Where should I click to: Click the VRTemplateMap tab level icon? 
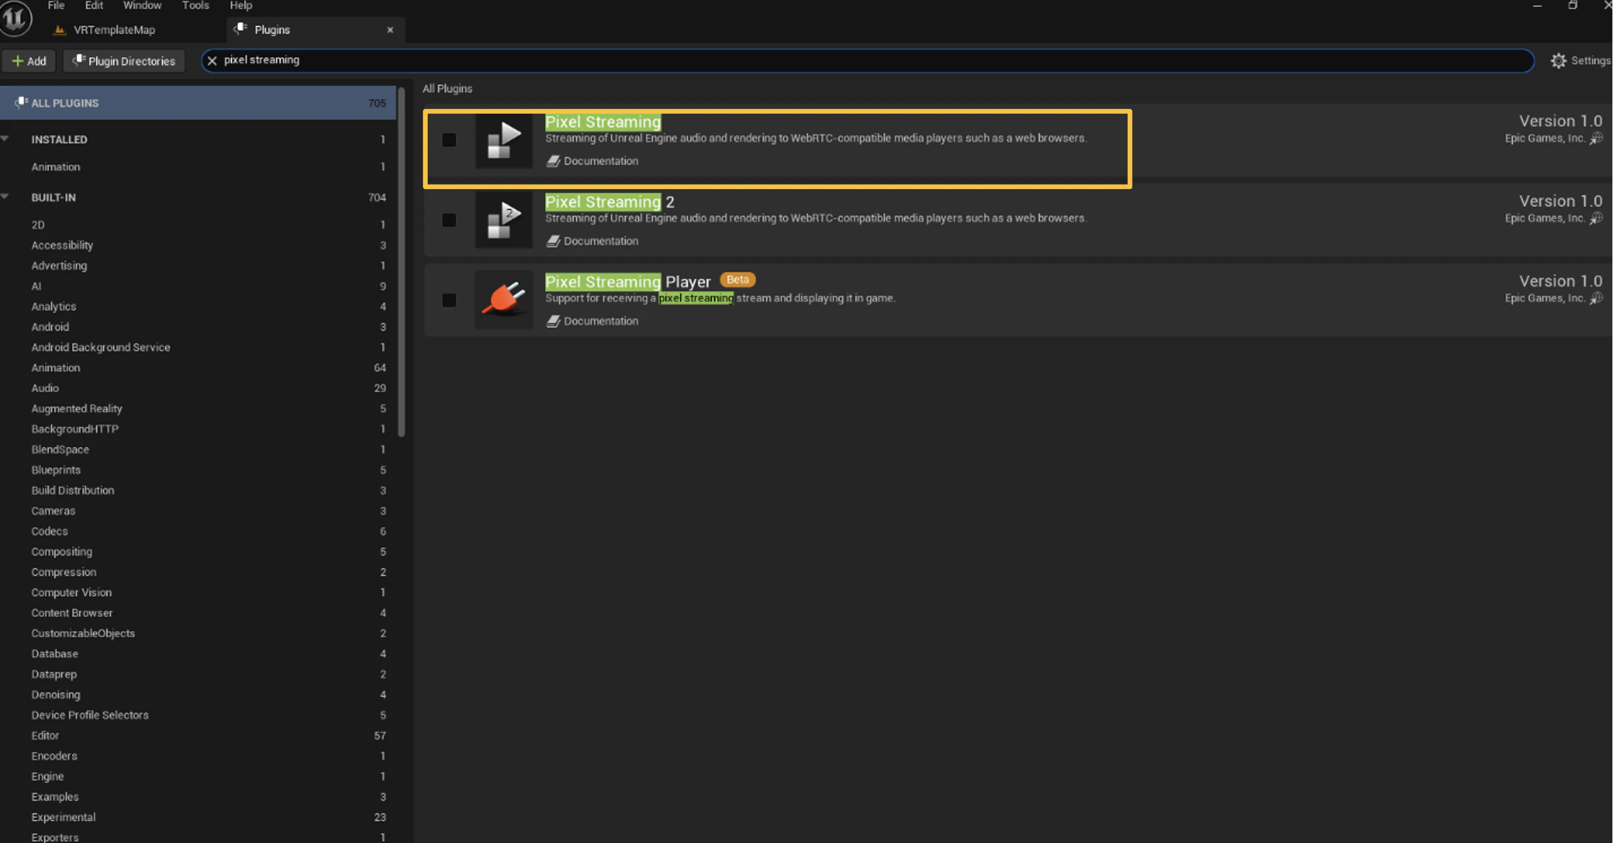(59, 30)
